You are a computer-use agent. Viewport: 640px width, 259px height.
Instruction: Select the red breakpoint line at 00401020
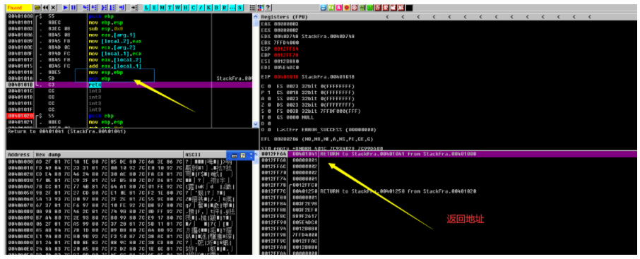[130, 116]
